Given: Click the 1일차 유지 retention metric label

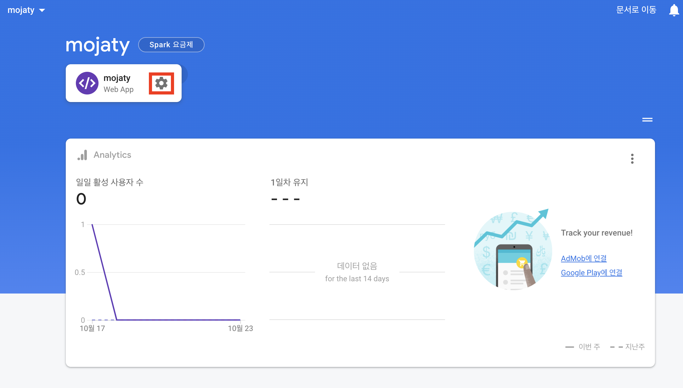Looking at the screenshot, I should (289, 182).
